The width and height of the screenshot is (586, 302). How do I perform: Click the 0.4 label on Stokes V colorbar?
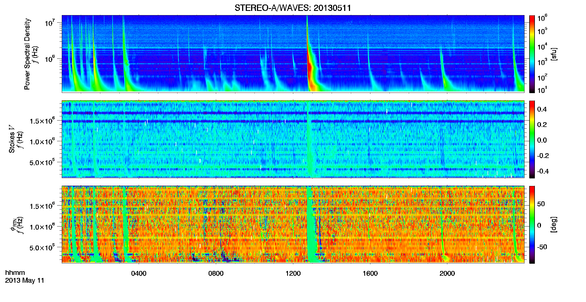coord(542,109)
